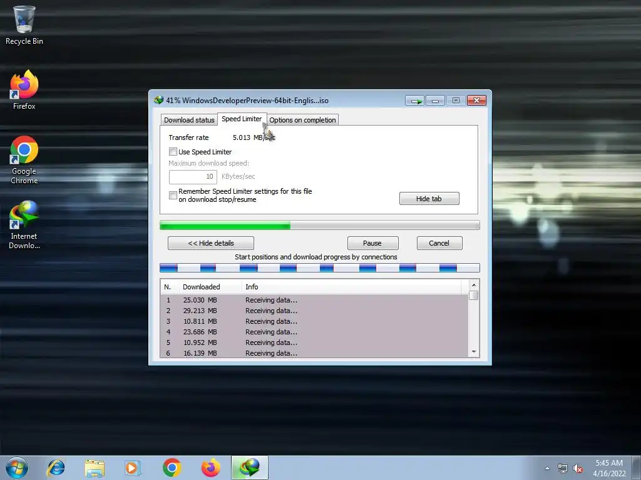Click the maximum download speed field

pos(193,177)
